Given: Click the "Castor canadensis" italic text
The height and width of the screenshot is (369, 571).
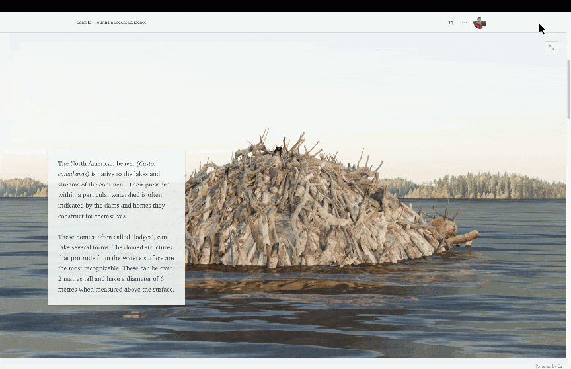Looking at the screenshot, I should [x=108, y=169].
